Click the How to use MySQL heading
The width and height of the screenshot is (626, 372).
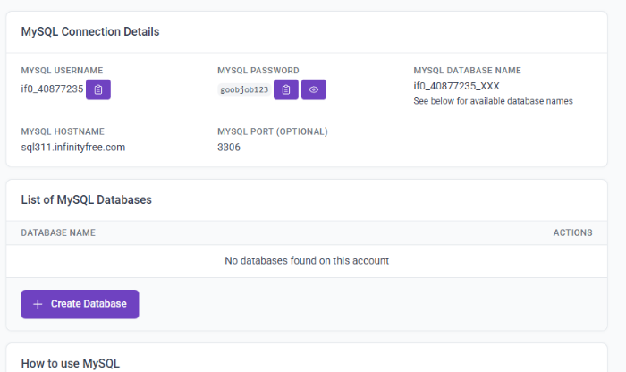[71, 363]
